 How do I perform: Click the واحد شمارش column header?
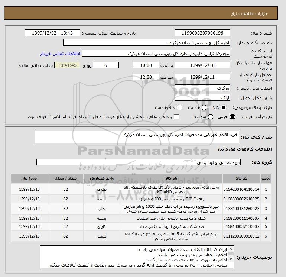coord(102,178)
